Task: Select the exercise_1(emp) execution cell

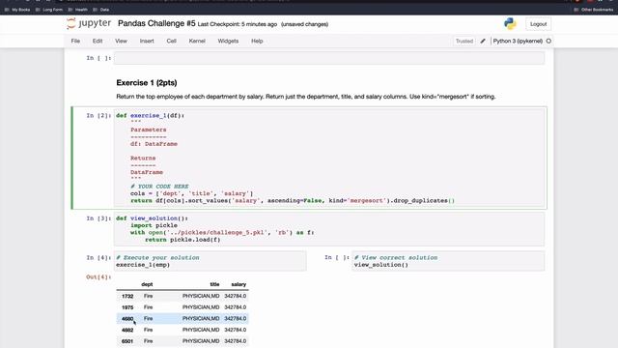Action: click(211, 261)
